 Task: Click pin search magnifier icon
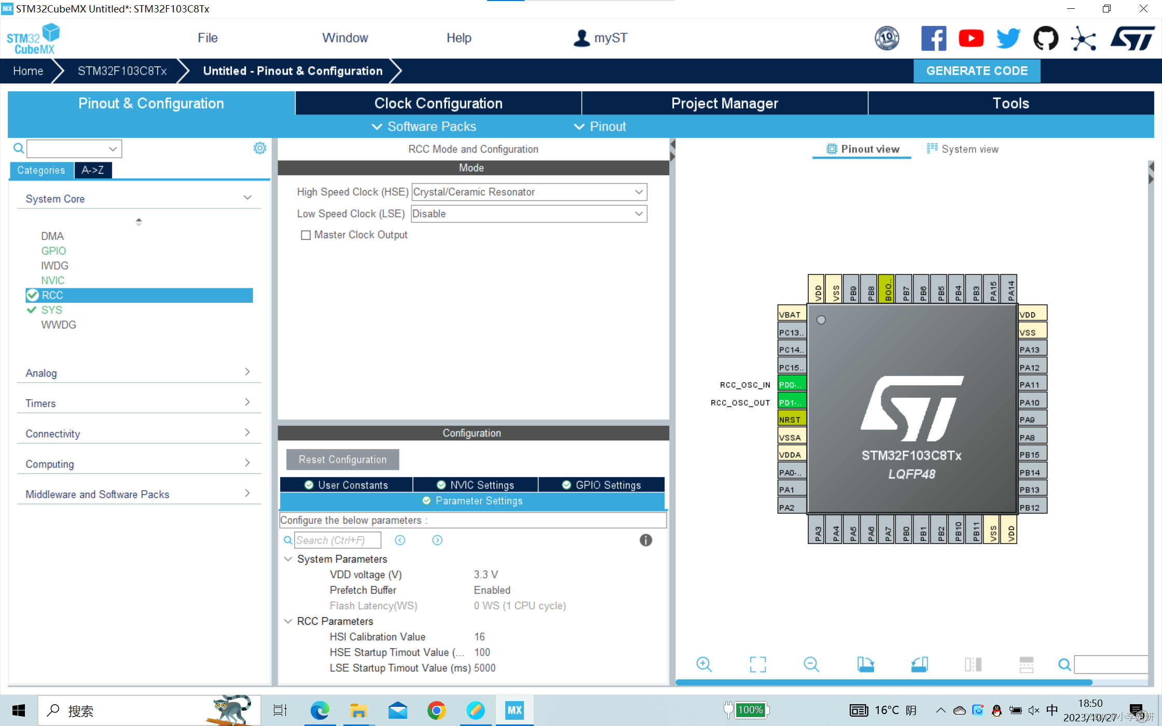[1064, 664]
